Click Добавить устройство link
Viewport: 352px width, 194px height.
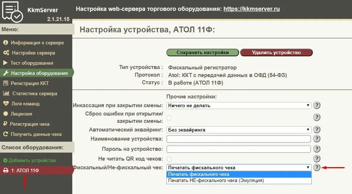pyautogui.click(x=32, y=160)
